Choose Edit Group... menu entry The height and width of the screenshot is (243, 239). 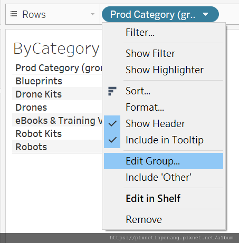164,161
